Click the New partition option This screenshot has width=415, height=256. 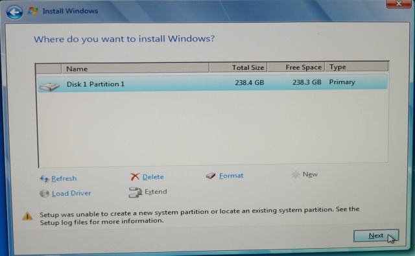pyautogui.click(x=310, y=174)
